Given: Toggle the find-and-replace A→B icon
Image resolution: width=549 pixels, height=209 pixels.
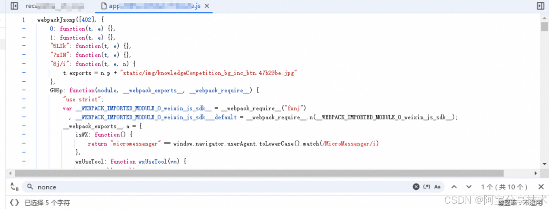Looking at the screenshot, I should tap(14, 187).
